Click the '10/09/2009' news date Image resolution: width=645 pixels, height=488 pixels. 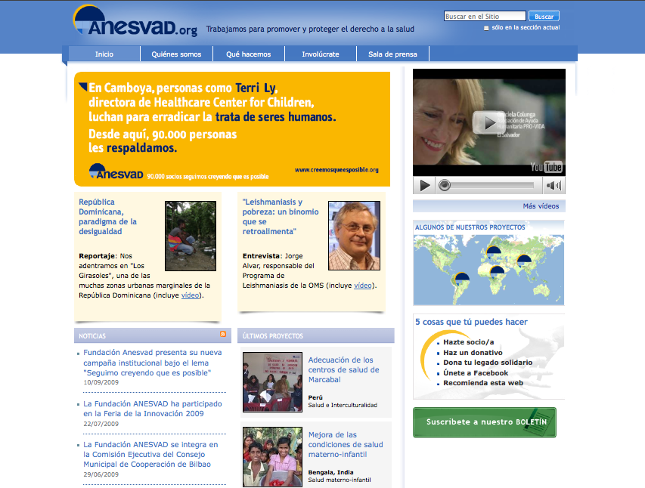(x=101, y=382)
